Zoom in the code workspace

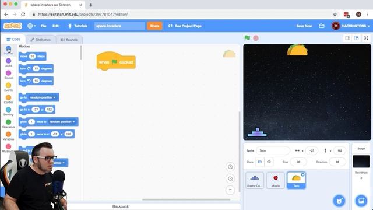tap(230, 167)
